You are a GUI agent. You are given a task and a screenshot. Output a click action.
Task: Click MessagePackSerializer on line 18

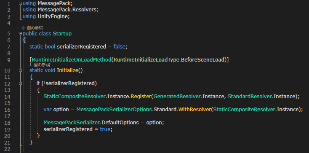(72, 123)
